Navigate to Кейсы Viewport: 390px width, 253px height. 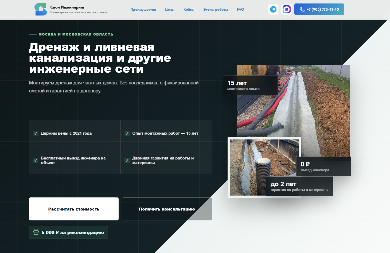tap(189, 9)
